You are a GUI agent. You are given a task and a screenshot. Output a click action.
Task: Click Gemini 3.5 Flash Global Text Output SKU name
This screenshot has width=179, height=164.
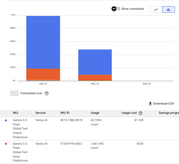coord(20,129)
